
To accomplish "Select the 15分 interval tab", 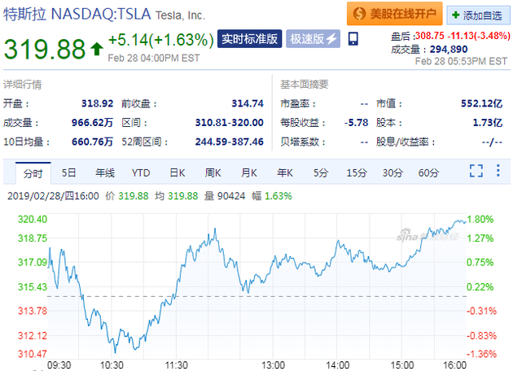I will [357, 172].
